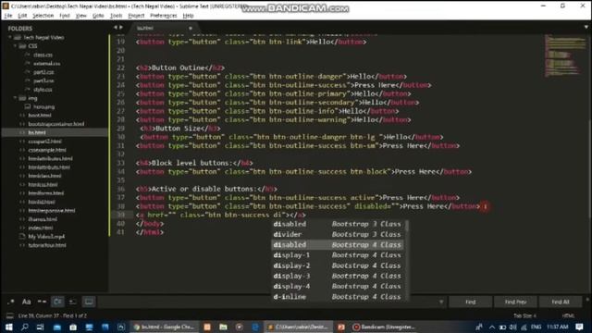Open the File menu

[x=8, y=16]
